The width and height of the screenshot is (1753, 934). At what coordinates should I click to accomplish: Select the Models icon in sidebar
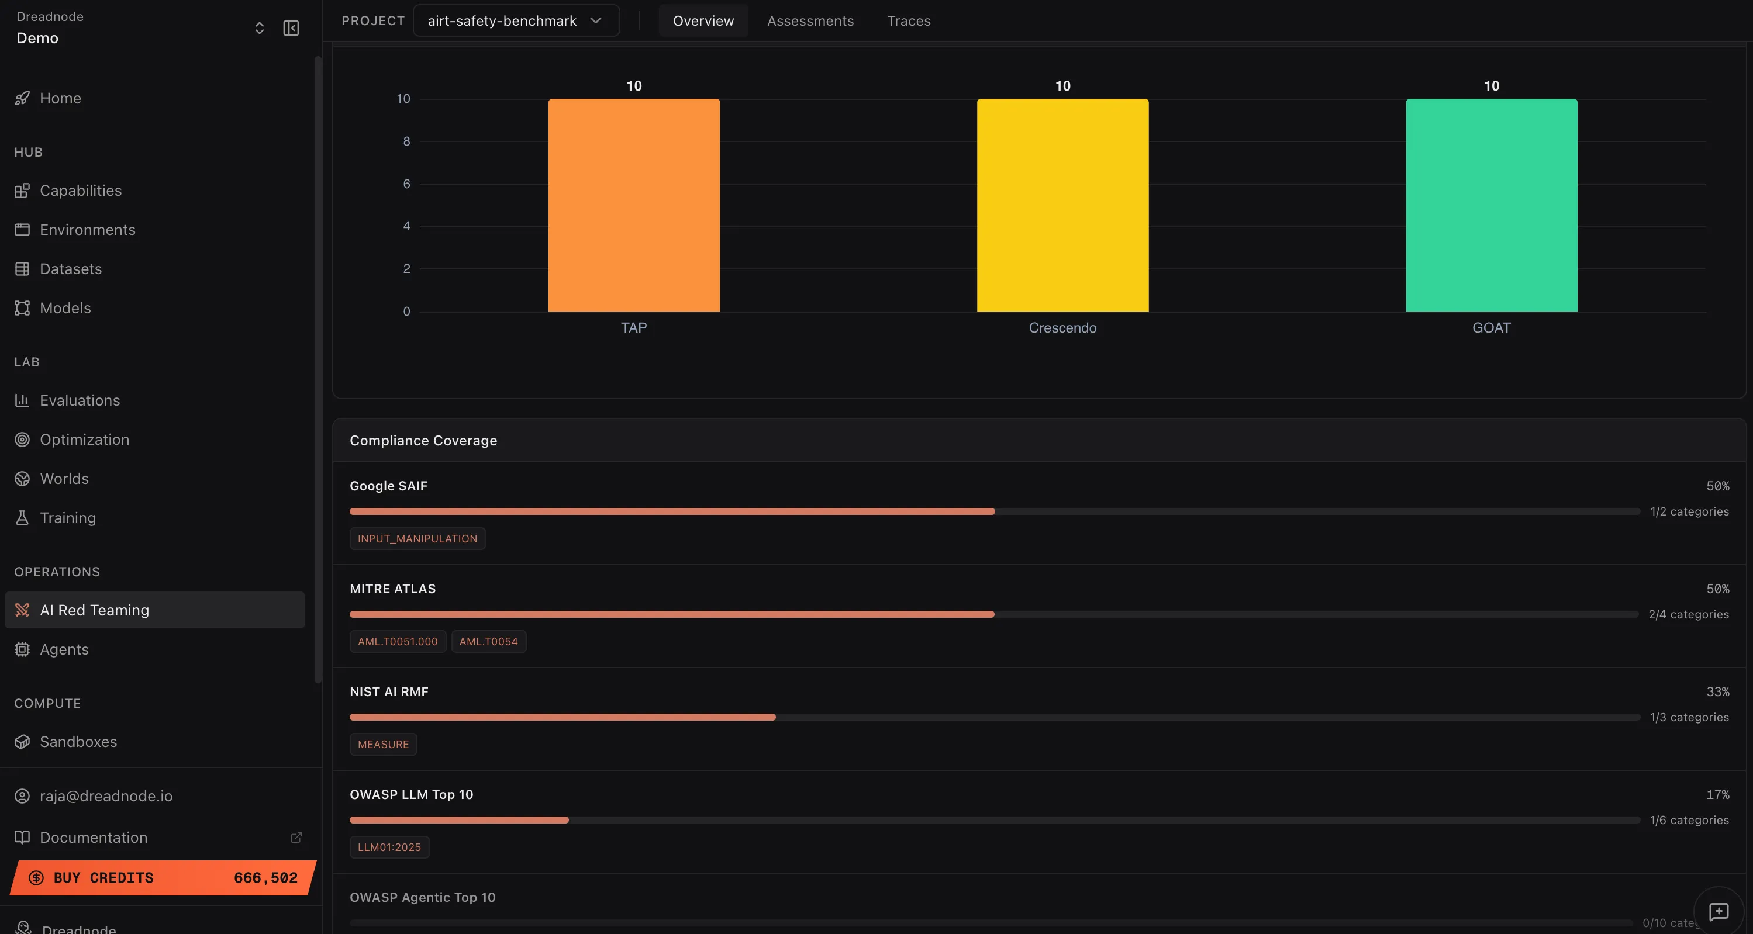[22, 307]
